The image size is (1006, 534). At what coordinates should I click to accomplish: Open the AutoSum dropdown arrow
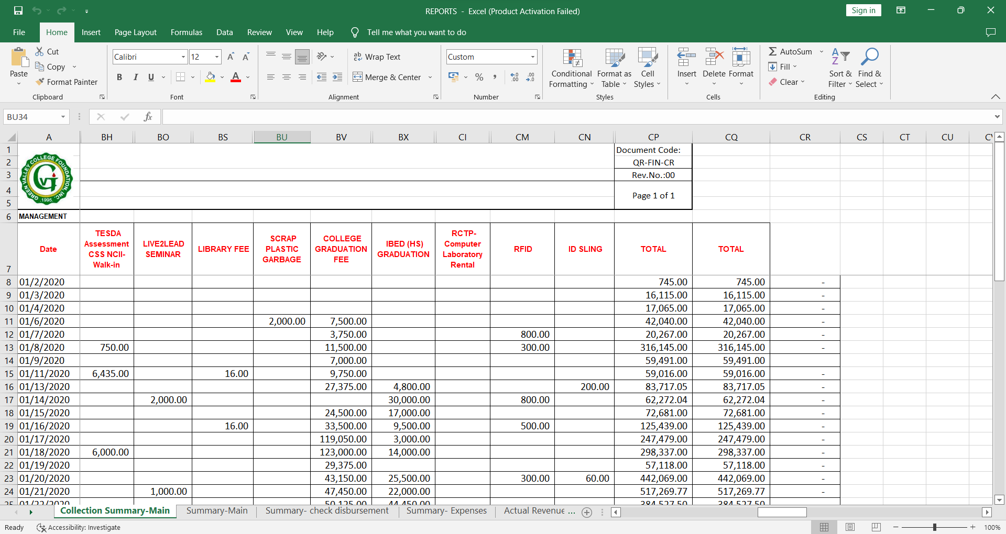tap(821, 51)
